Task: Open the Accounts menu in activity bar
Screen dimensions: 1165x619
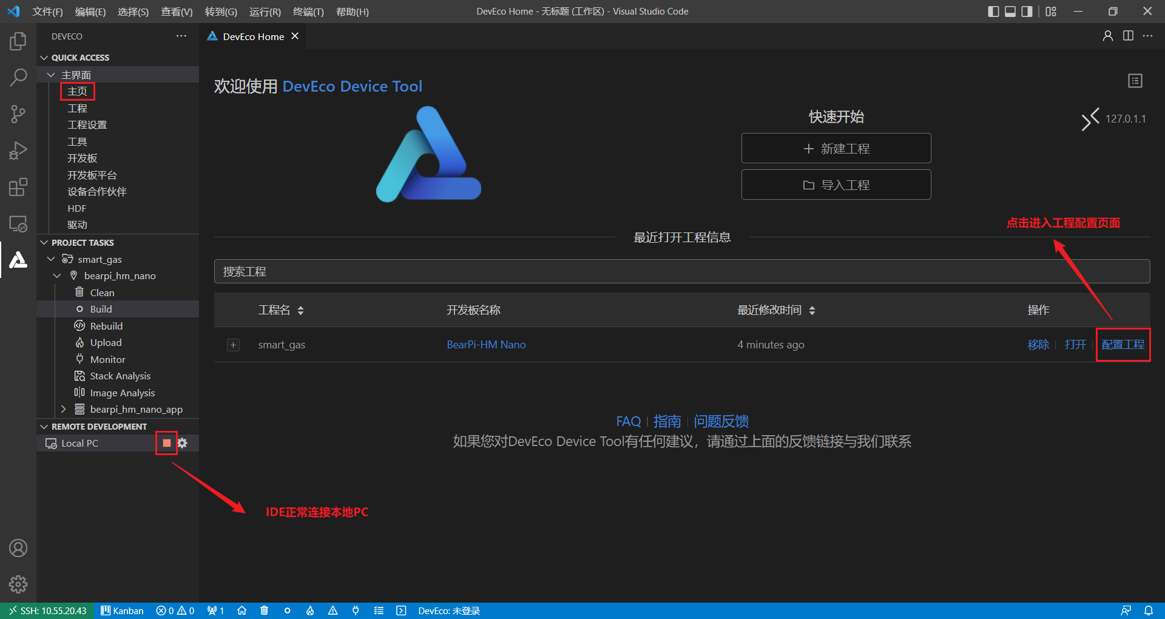Action: (x=18, y=548)
